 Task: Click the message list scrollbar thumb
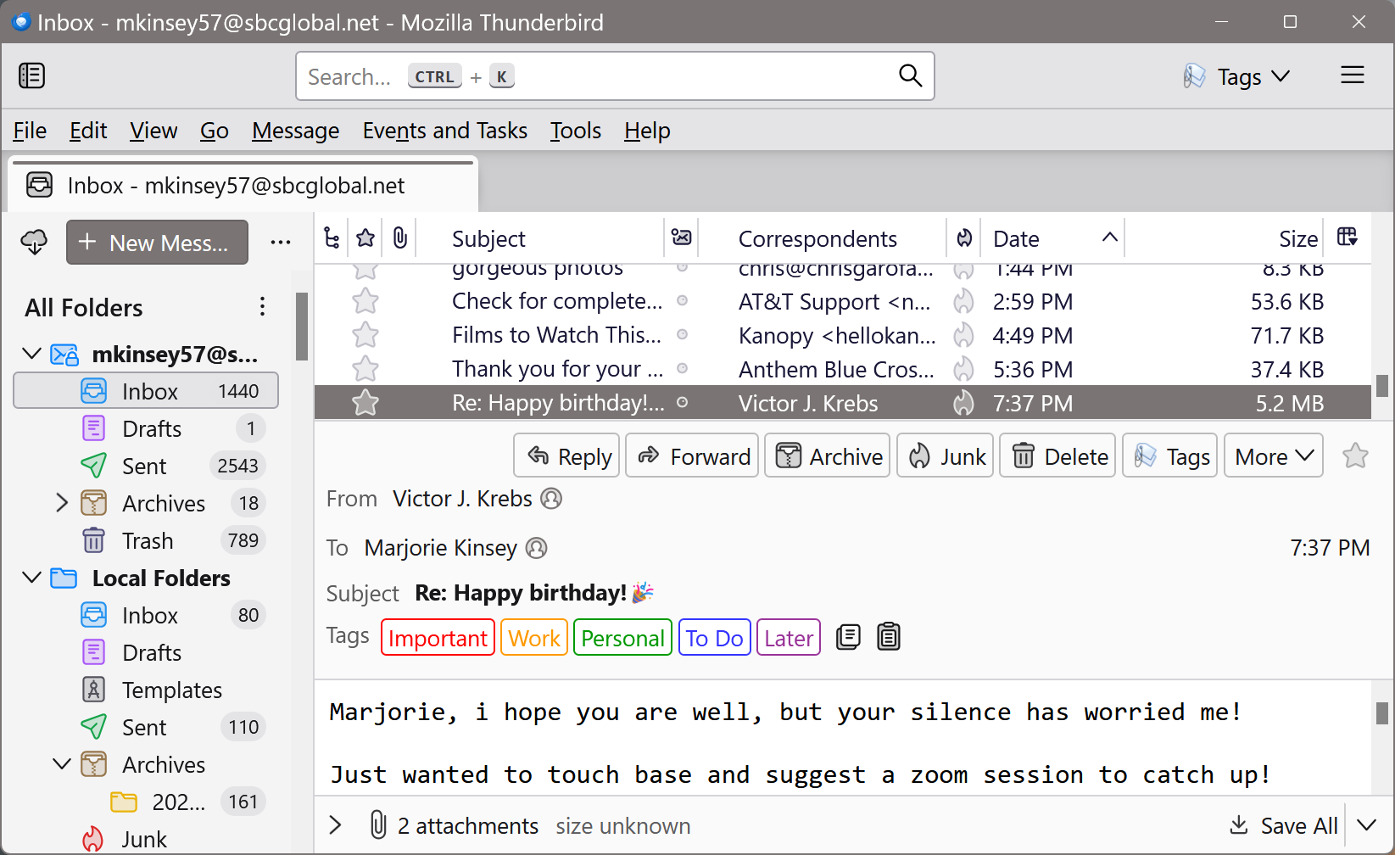point(1381,386)
